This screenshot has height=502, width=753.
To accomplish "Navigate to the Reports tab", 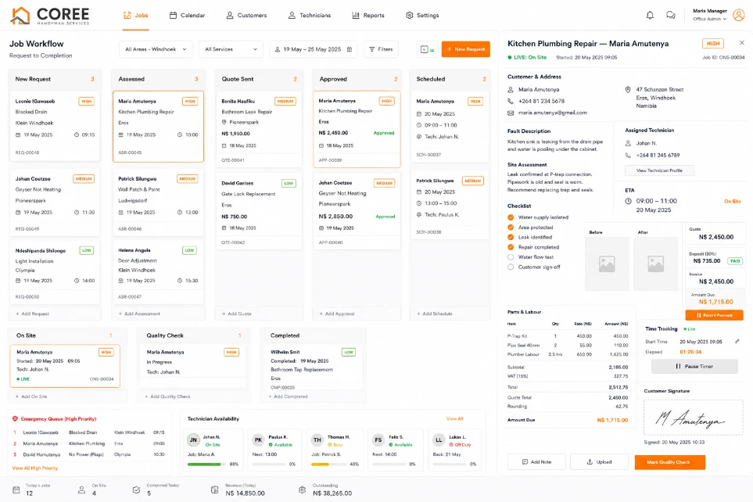I will coord(368,16).
